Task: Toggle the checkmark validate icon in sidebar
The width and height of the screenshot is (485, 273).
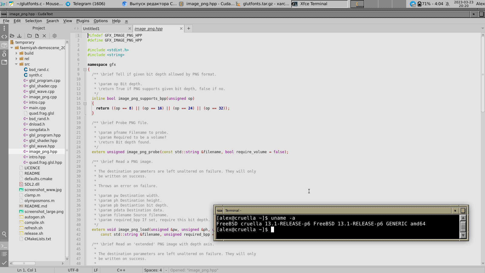Action: pyautogui.click(x=4, y=263)
